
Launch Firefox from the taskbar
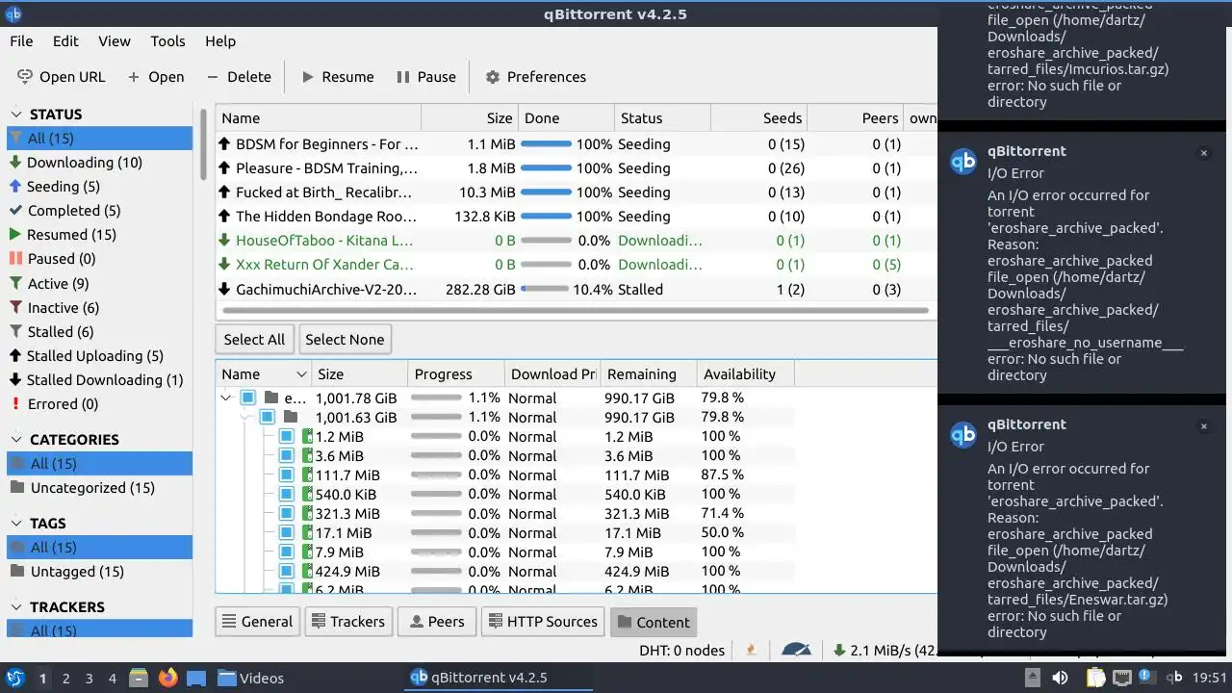point(167,679)
